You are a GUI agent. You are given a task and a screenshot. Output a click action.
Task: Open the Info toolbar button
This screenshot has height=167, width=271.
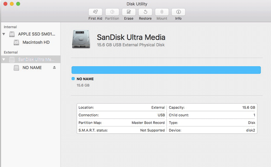pyautogui.click(x=178, y=12)
